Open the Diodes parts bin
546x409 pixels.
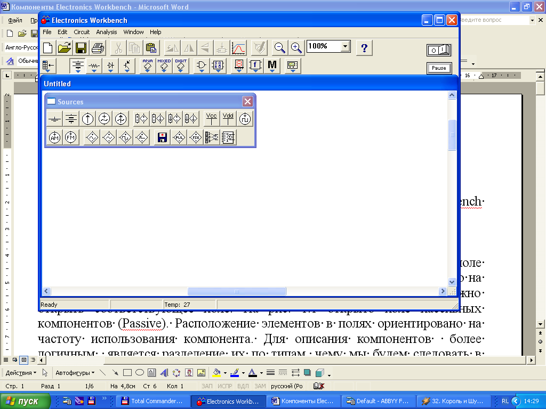[x=111, y=66]
